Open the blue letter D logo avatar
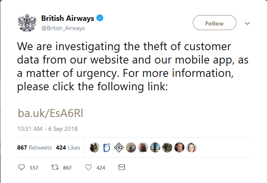This screenshot has height=183, width=267. 107,147
